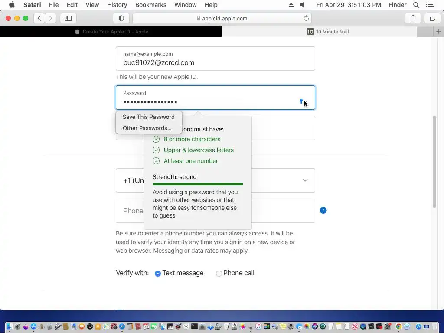The image size is (444, 333).
Task: Open Photos from the Dock
Action: pos(307,326)
